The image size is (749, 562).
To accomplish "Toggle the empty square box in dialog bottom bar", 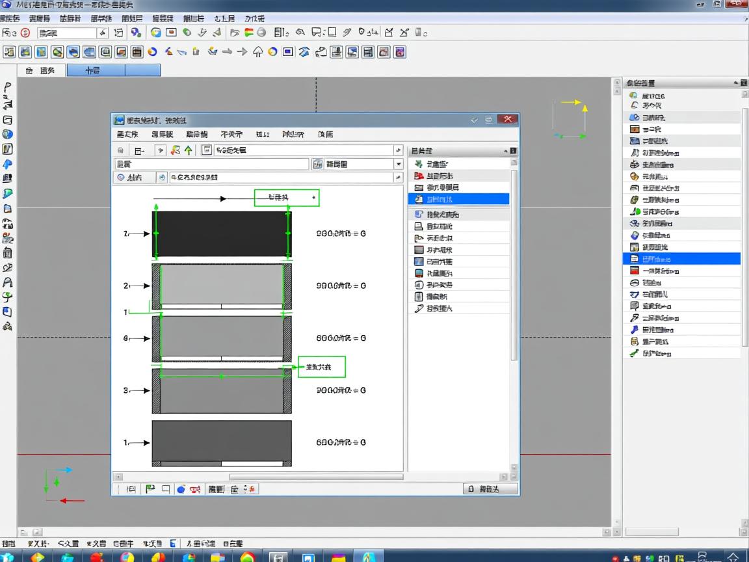I will pyautogui.click(x=166, y=489).
